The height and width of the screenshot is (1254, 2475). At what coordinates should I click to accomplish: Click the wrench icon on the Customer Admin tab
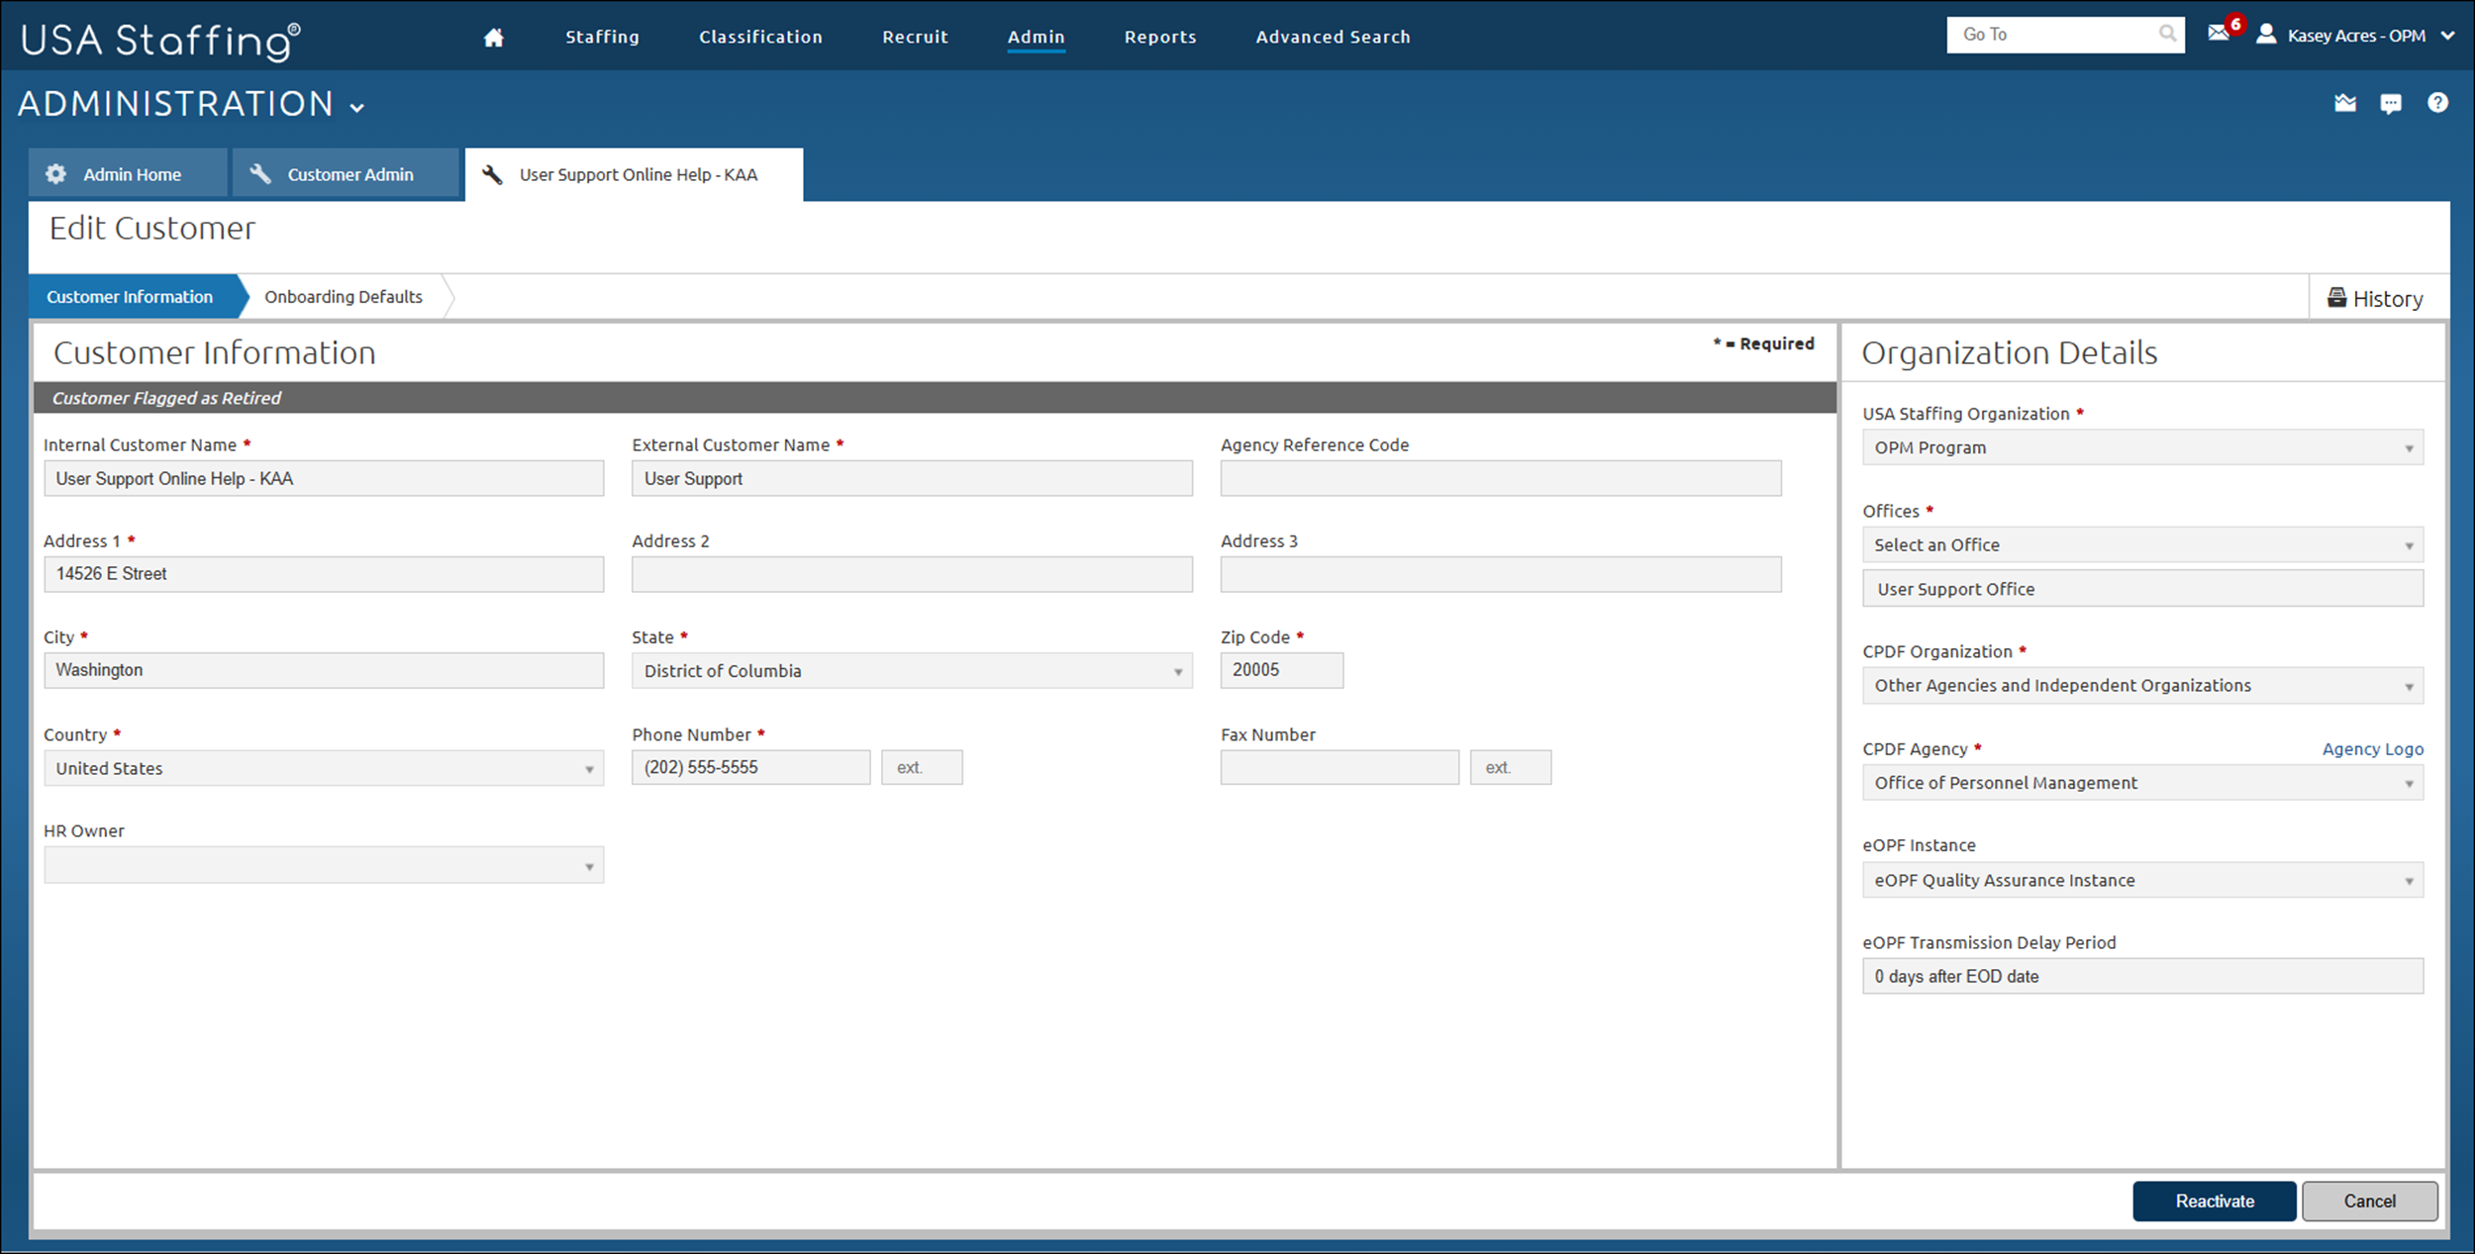coord(260,174)
